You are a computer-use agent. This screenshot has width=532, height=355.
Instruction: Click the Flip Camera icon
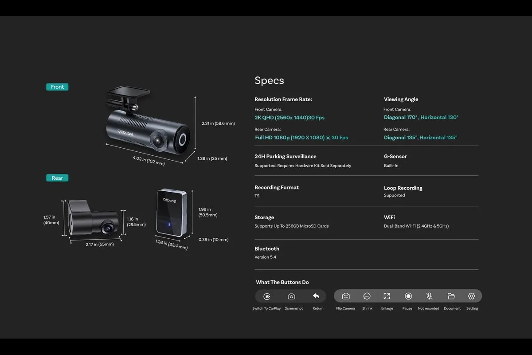tap(346, 296)
